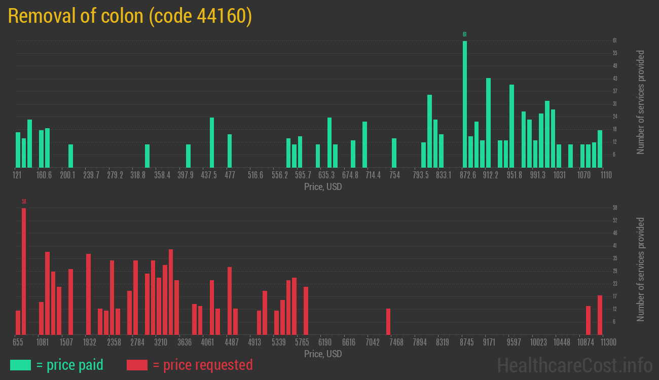Click the "Price, USD" label under red chart
This screenshot has height=380, width=659.
point(323,354)
